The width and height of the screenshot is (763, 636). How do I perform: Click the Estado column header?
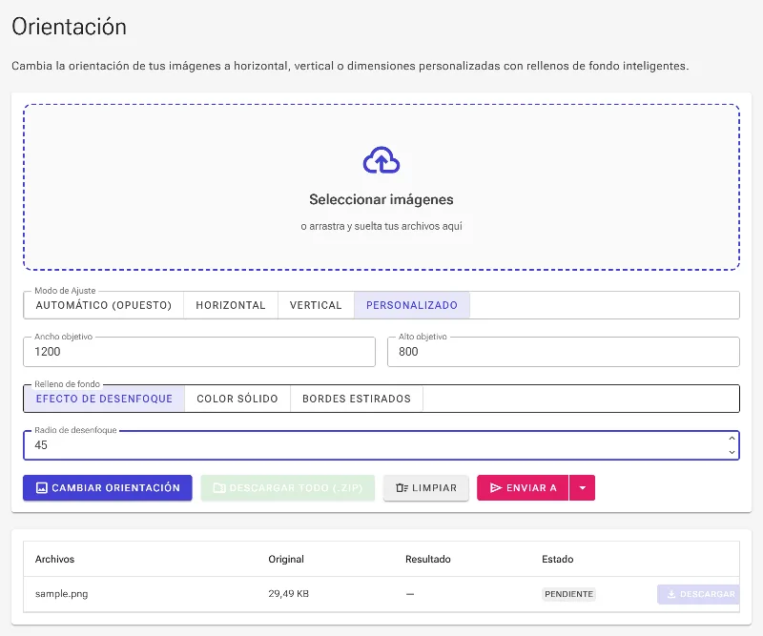tap(558, 559)
